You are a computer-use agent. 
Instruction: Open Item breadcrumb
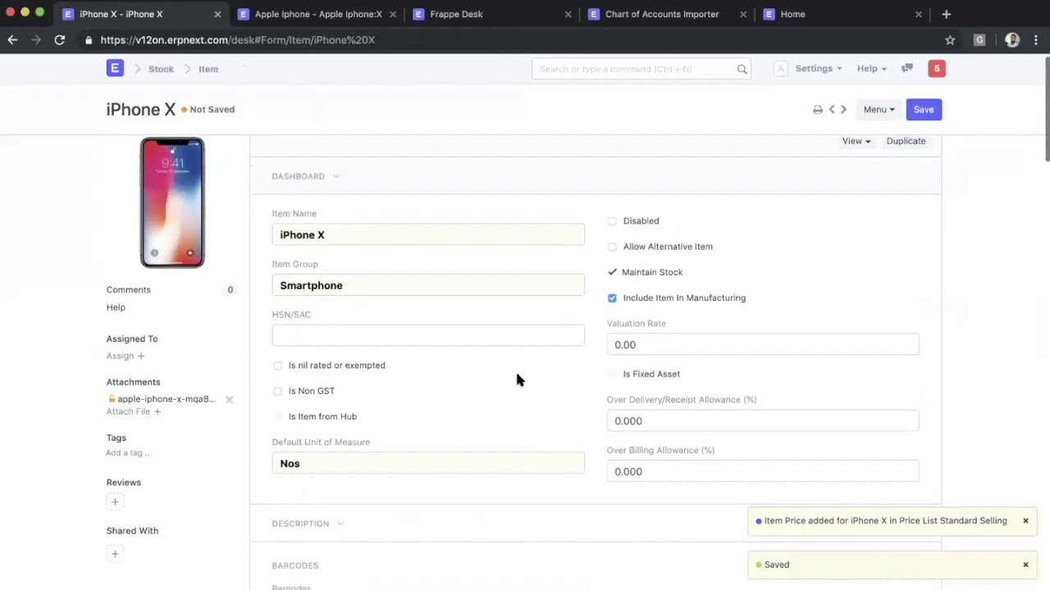[208, 69]
